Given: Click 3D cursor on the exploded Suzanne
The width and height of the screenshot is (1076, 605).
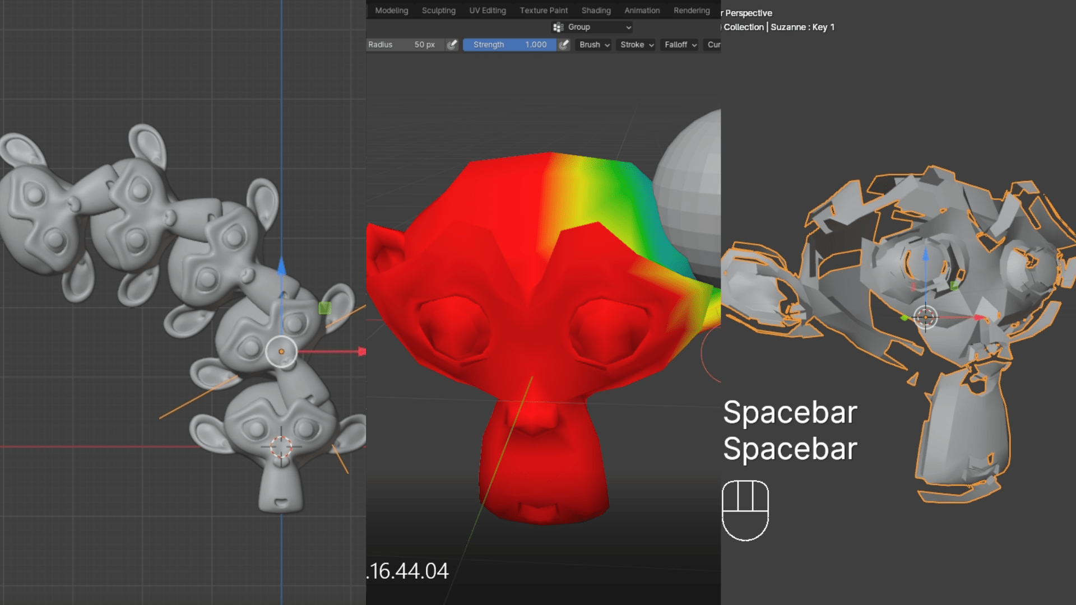Looking at the screenshot, I should [x=925, y=318].
